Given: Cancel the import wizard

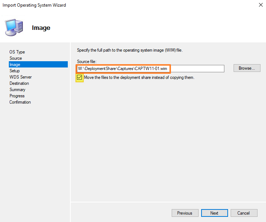Looking at the screenshot, I should click(244, 213).
